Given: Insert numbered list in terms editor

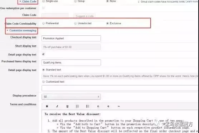Looking at the screenshot, I should coord(77,106).
